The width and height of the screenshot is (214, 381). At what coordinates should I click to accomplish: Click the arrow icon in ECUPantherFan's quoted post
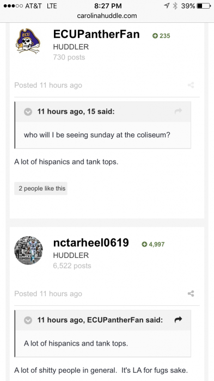click(x=178, y=319)
